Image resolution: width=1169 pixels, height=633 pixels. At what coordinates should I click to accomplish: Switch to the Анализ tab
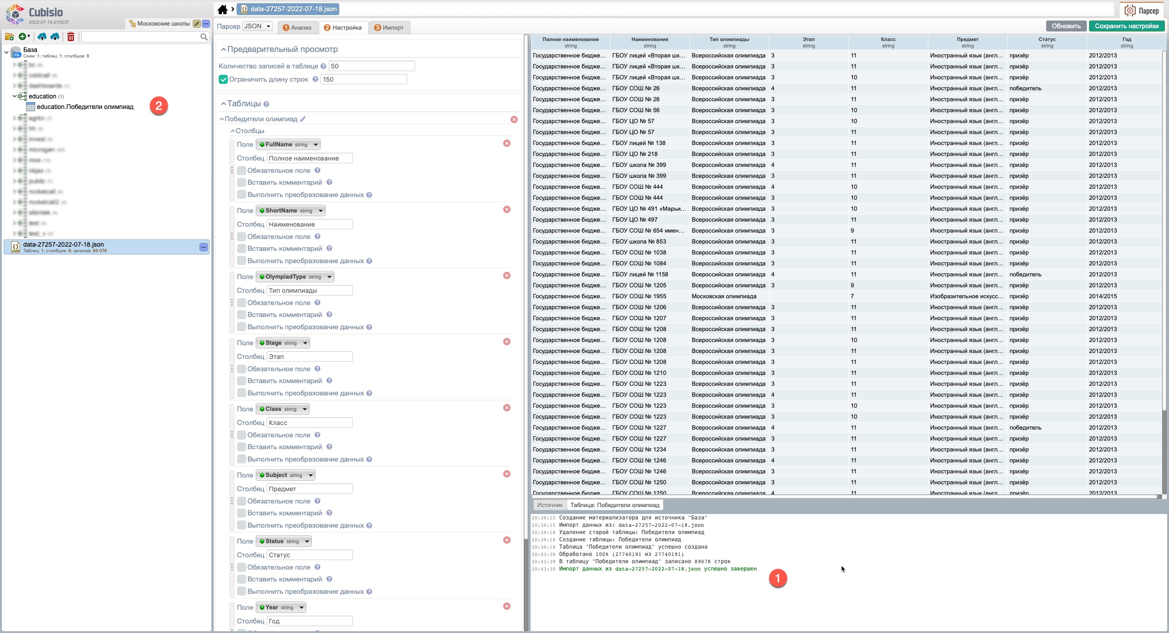pos(297,28)
